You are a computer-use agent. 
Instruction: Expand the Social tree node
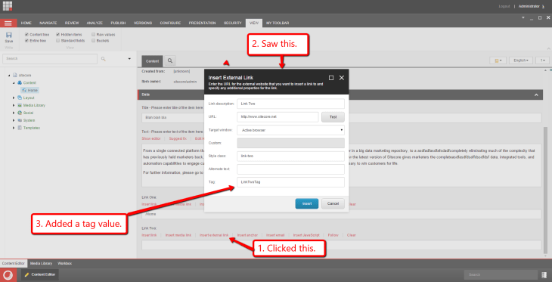[x=14, y=113]
